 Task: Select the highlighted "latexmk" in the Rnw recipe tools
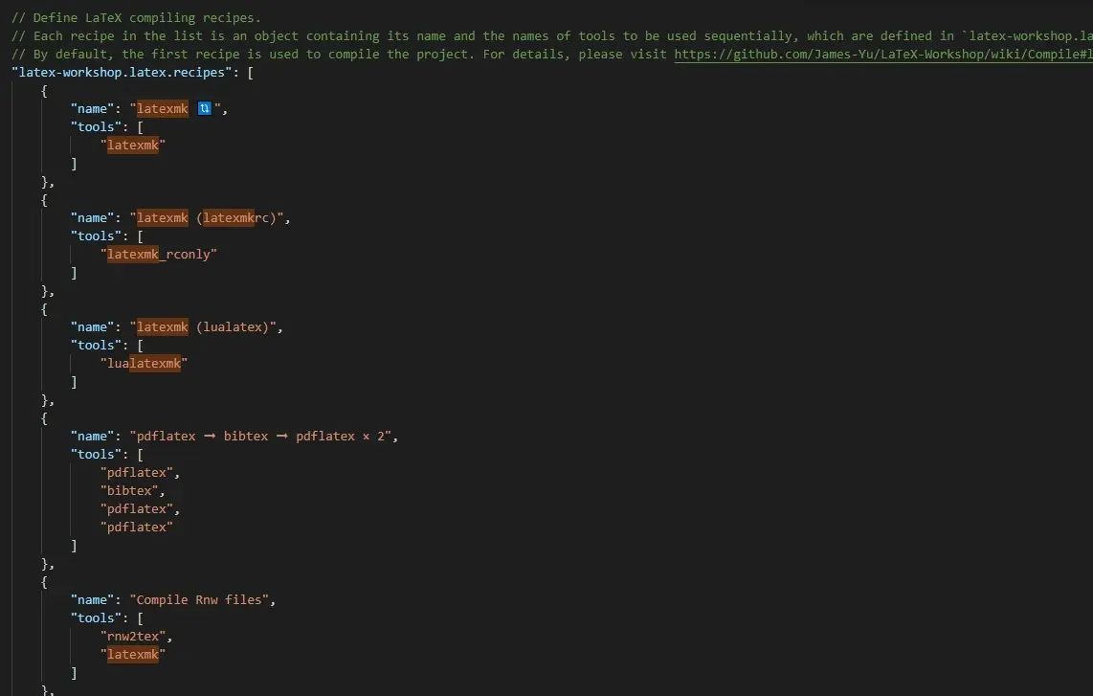134,654
